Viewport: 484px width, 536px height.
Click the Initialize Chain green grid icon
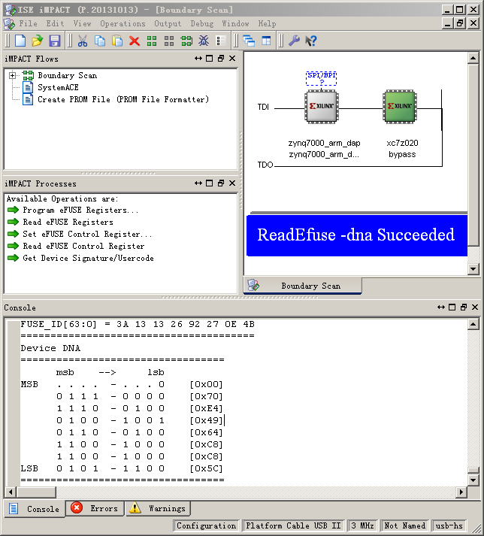click(152, 41)
